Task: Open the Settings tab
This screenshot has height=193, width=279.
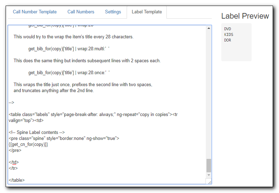Action: coord(113,12)
